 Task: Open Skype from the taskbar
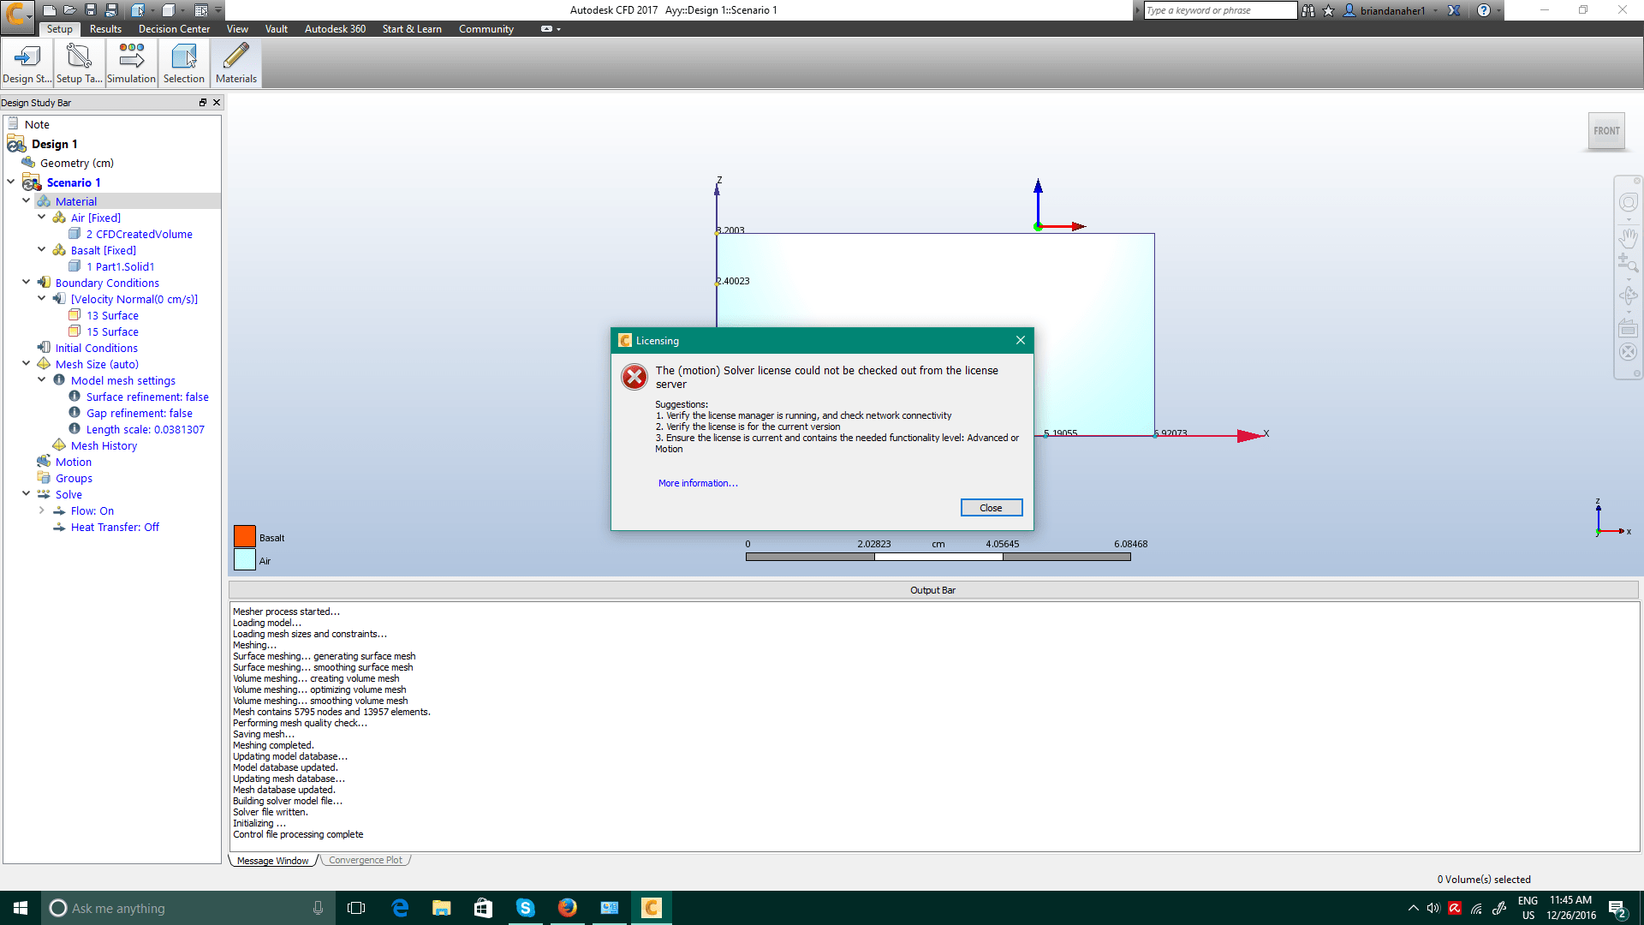pyautogui.click(x=525, y=908)
